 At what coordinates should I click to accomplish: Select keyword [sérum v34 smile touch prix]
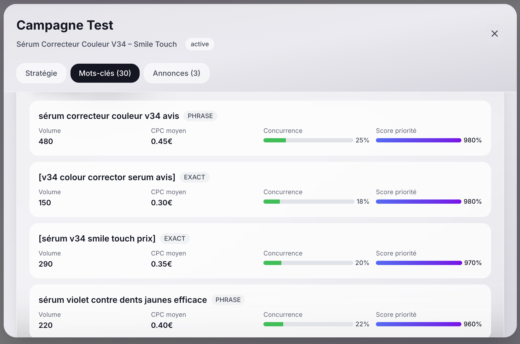click(x=97, y=239)
